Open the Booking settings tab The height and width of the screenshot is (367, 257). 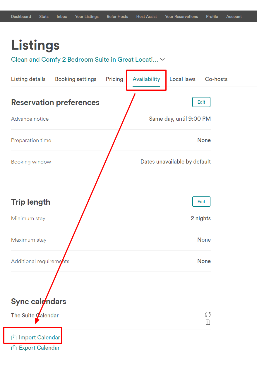(76, 79)
